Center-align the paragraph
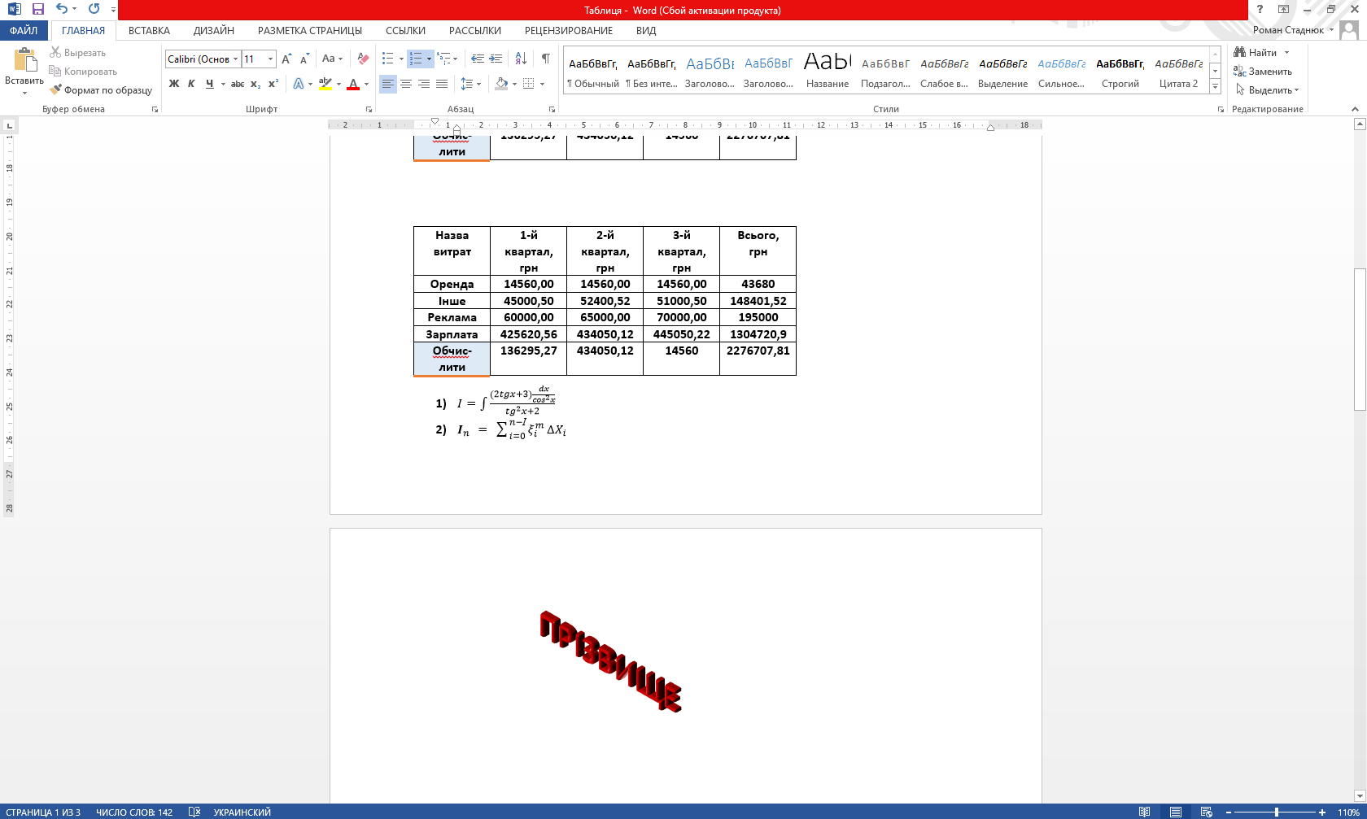 [x=406, y=84]
